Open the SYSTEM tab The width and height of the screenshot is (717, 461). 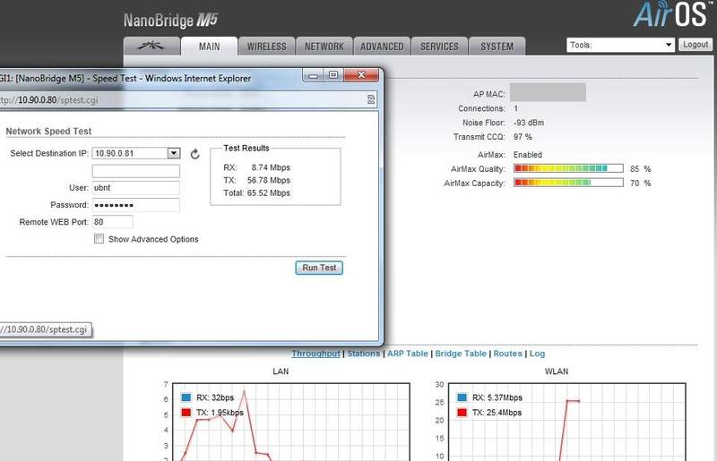497,47
